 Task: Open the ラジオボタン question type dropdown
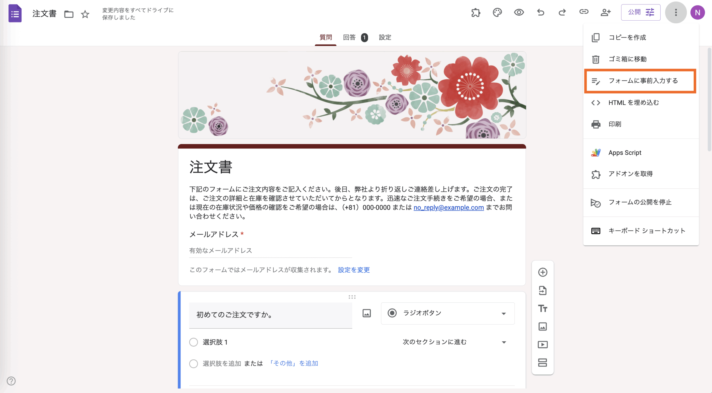pyautogui.click(x=448, y=313)
